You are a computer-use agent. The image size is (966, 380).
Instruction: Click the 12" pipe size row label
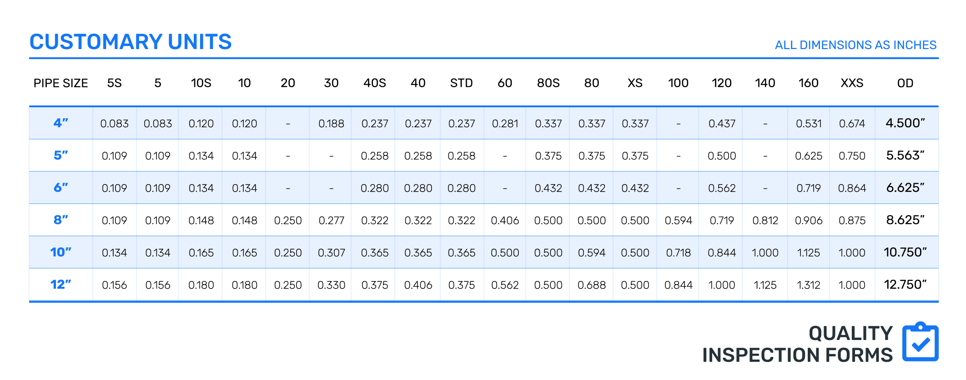[61, 285]
